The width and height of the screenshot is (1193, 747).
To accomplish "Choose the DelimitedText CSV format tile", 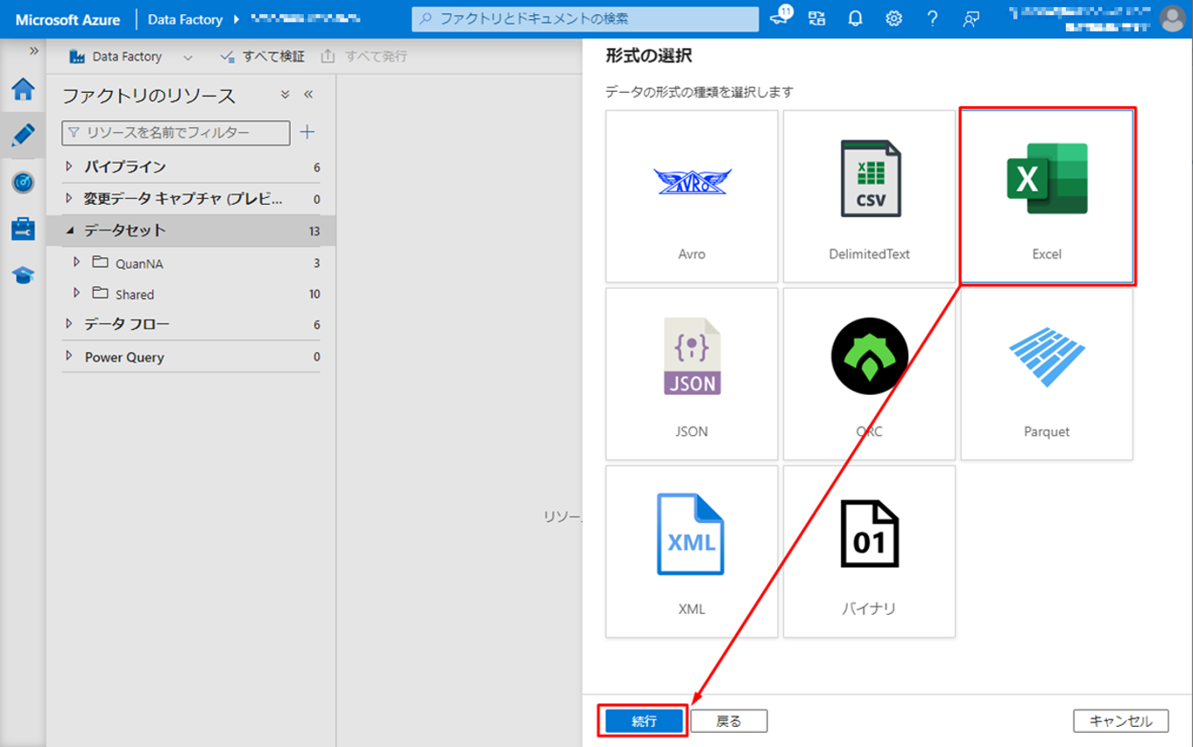I will click(869, 196).
